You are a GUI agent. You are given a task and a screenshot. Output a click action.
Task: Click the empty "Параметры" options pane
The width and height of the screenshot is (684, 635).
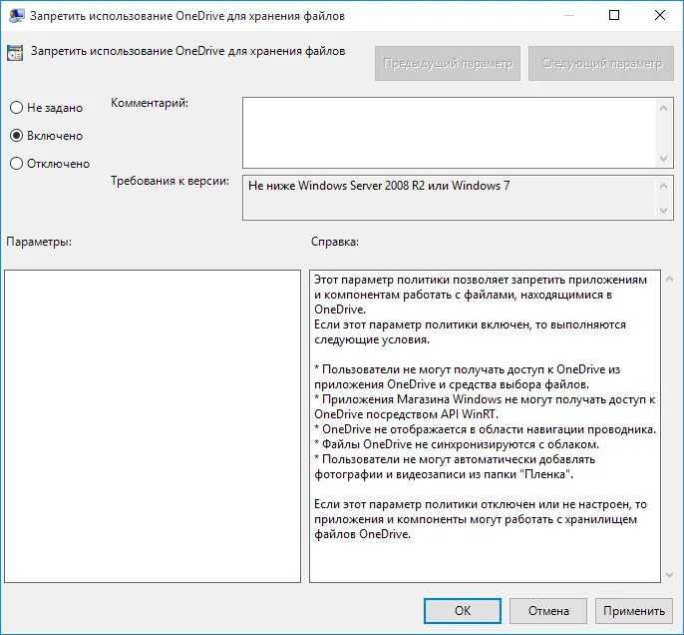click(x=153, y=425)
